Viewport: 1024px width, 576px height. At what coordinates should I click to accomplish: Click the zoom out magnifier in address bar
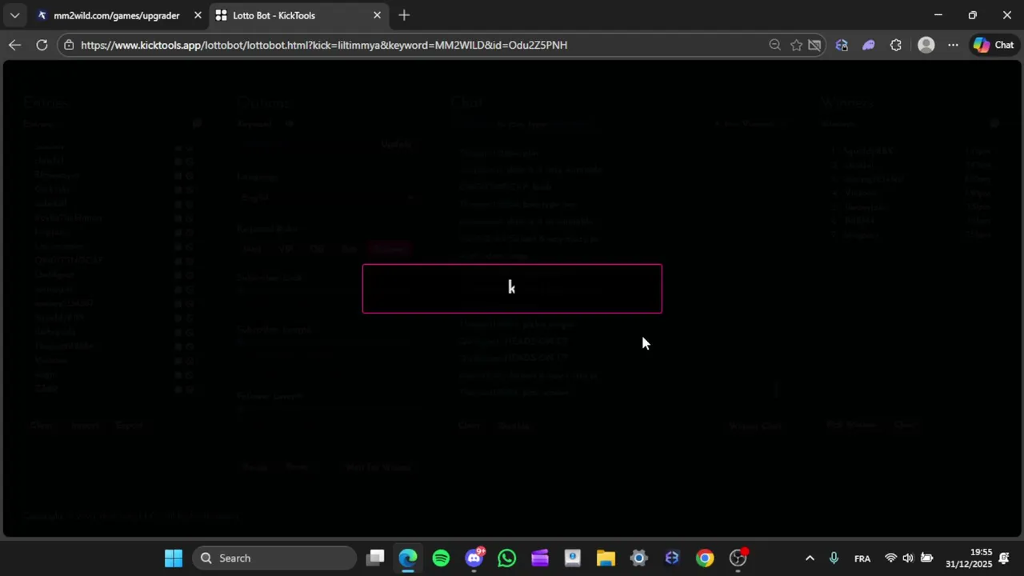pos(774,45)
